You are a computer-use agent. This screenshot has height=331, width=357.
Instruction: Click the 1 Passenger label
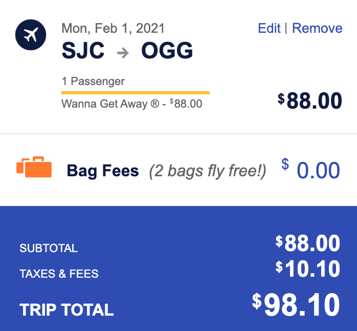pos(93,81)
